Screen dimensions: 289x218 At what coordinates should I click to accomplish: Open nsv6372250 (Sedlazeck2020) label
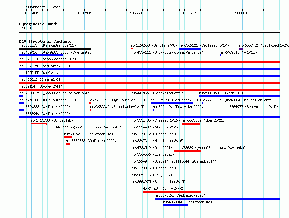tap(45, 66)
